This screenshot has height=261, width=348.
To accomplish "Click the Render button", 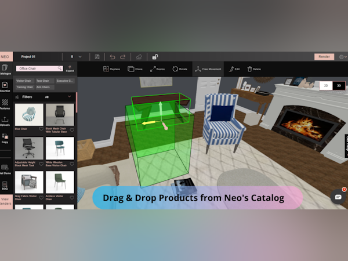I will click(x=324, y=57).
